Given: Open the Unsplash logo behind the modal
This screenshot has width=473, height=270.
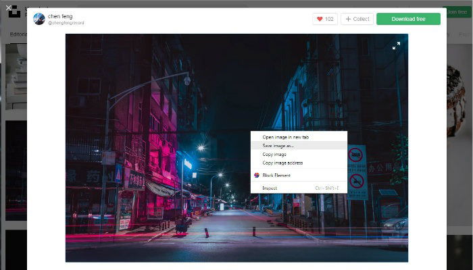Looking at the screenshot, I should [14, 13].
